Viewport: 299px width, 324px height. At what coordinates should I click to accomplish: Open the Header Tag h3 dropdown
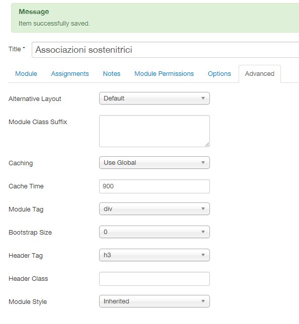pos(155,255)
